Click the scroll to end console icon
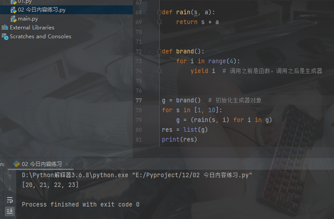This screenshot has width=334, height=219. [x=10, y=211]
